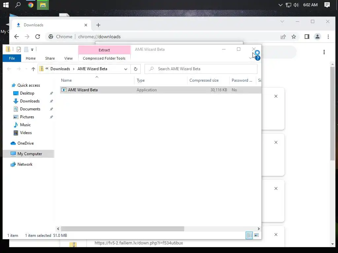Open Chrome tab search chevron
The height and width of the screenshot is (253, 338).
[282, 21]
